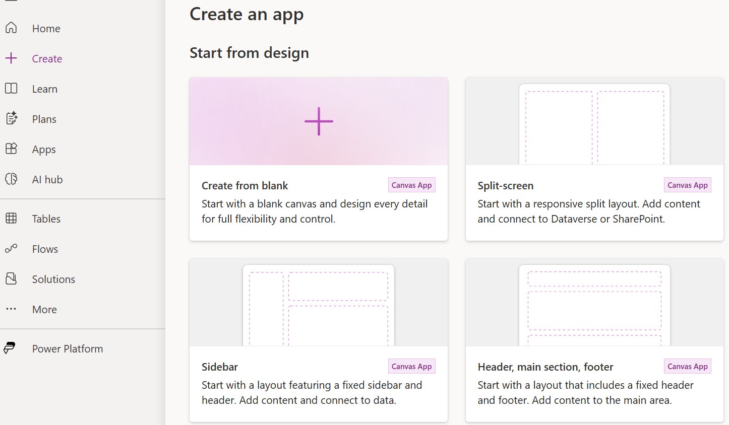The width and height of the screenshot is (729, 425).
Task: Click the Canvas App badge on Split-screen
Action: pos(687,185)
